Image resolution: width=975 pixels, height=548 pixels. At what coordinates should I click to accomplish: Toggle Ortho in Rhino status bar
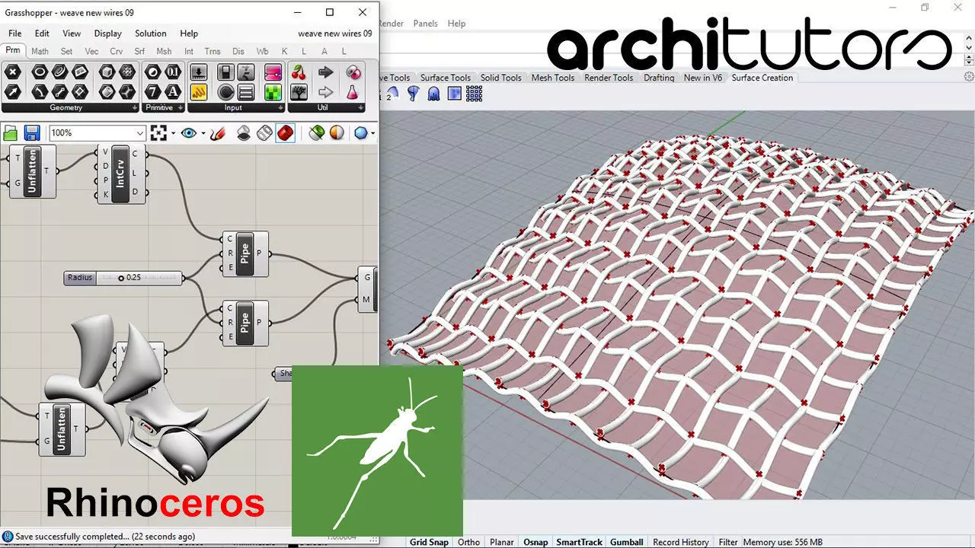click(469, 542)
